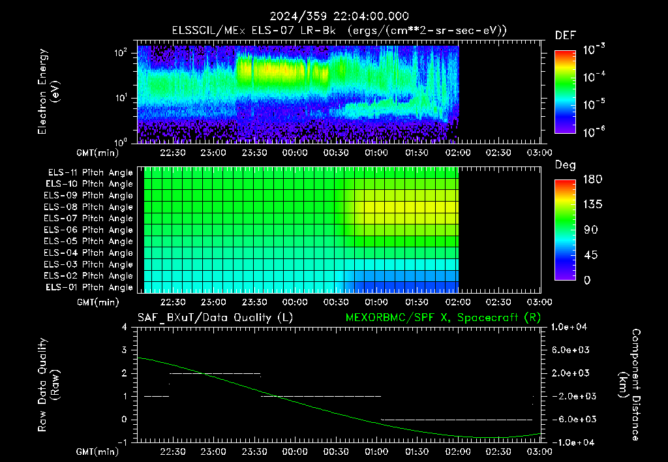
Task: Select the ELS-11 Pitch Angle row label
Action: [90, 173]
